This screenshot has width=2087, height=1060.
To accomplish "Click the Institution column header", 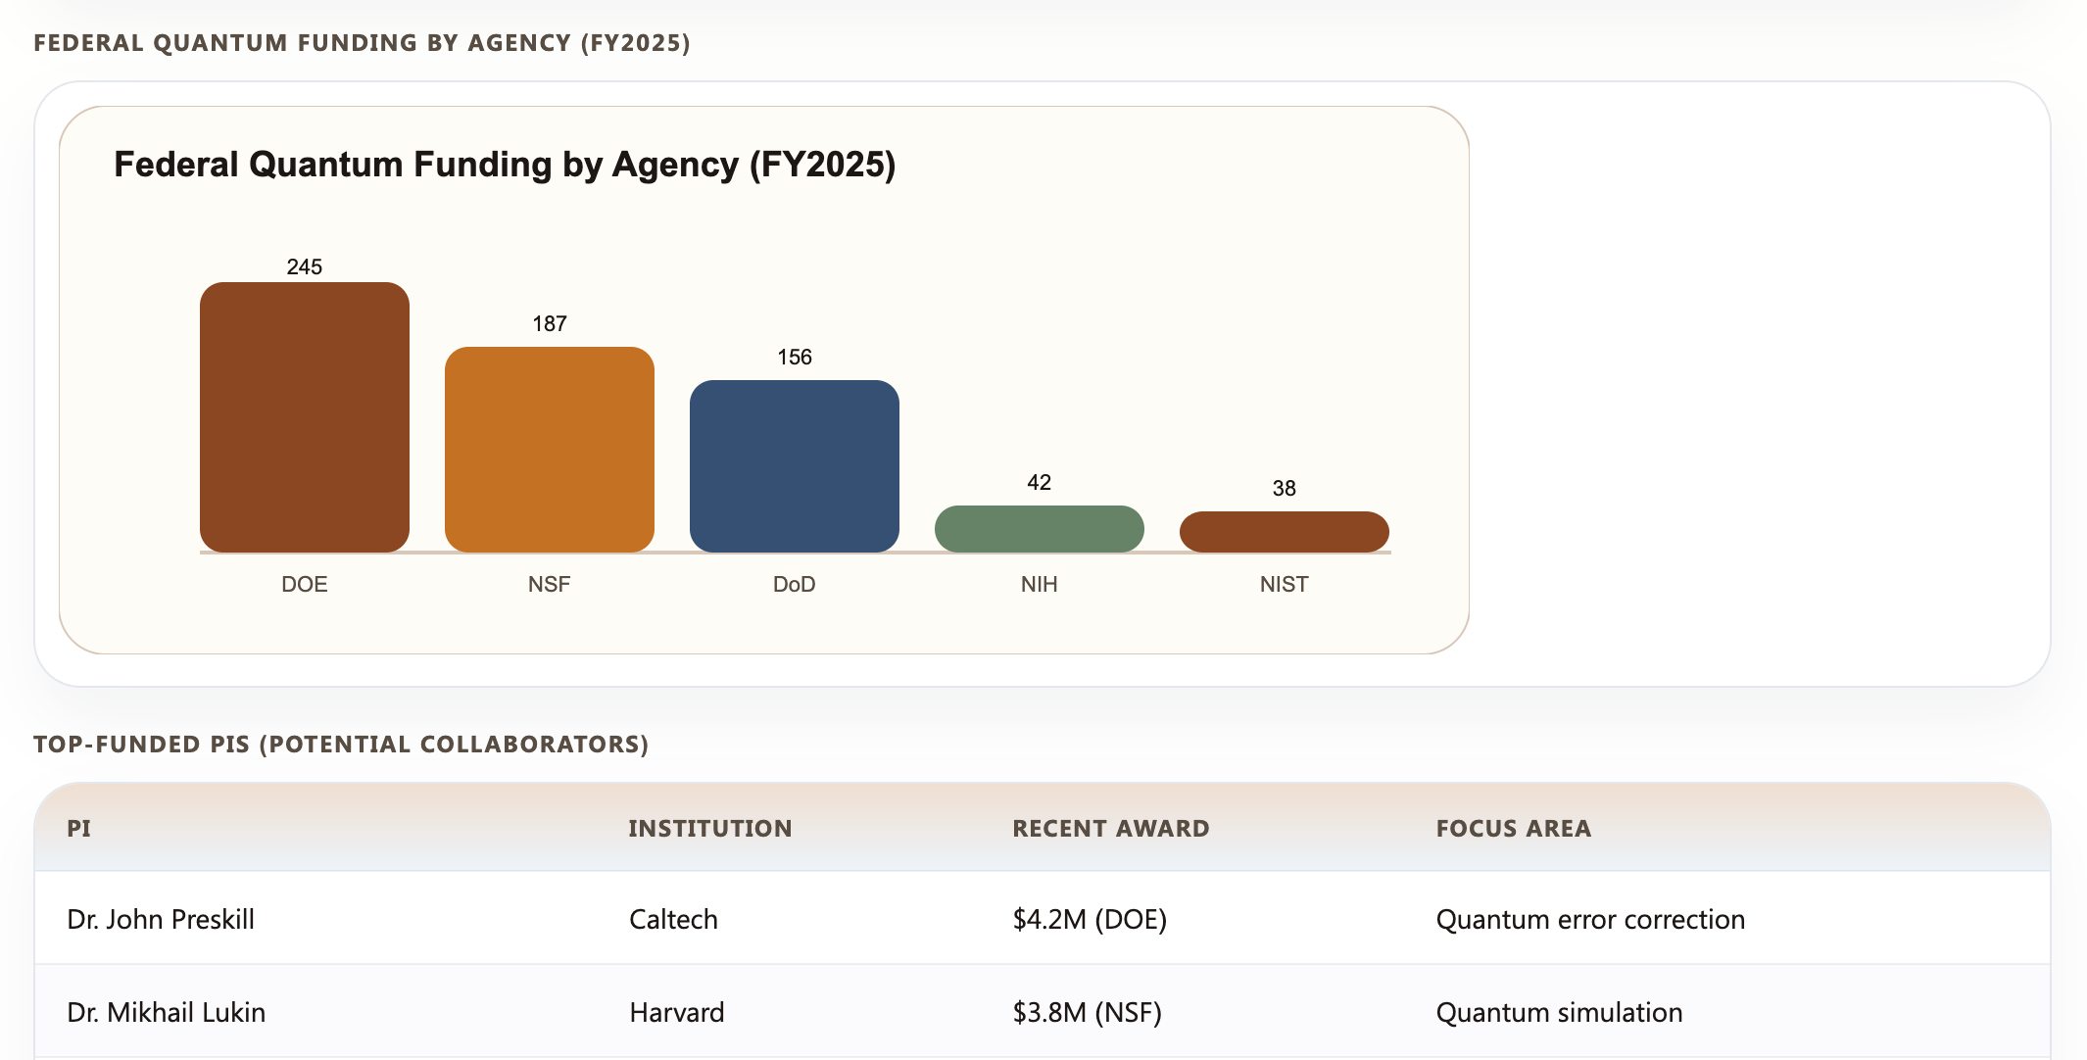I will click(709, 828).
